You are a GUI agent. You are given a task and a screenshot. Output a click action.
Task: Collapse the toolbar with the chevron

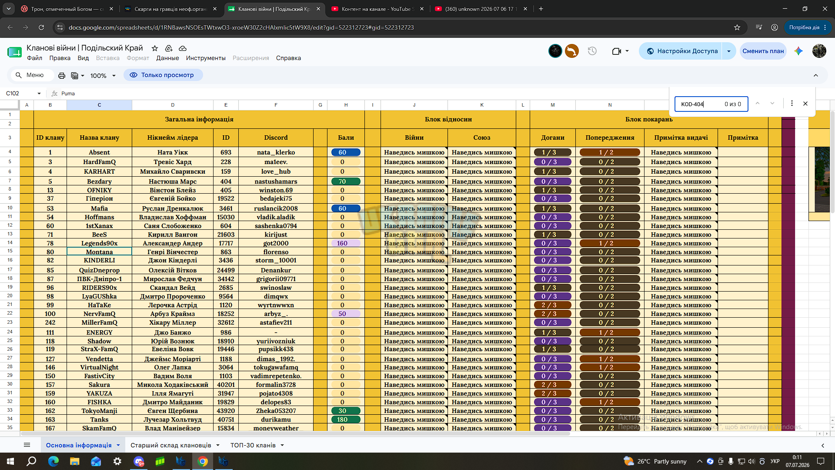click(816, 75)
